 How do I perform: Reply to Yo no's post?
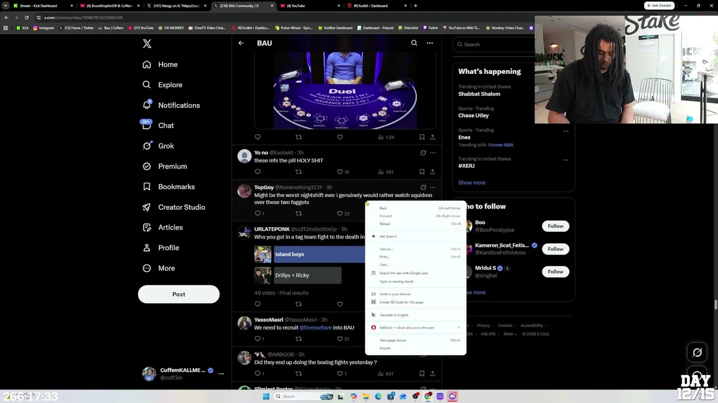[x=257, y=172]
